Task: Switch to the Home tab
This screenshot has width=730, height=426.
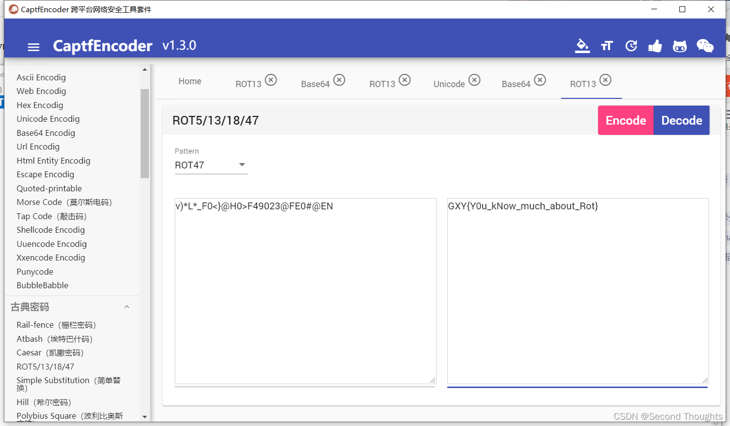Action: 190,81
